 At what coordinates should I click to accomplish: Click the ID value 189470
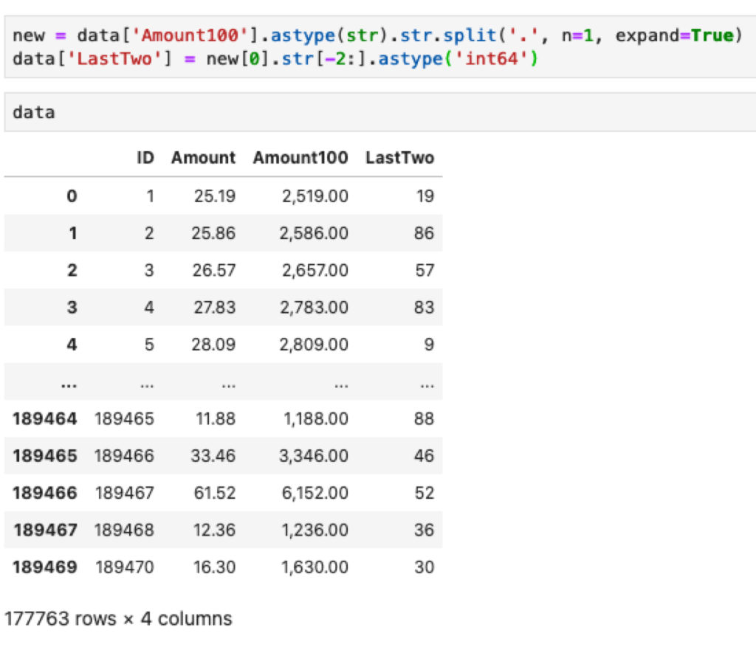click(125, 567)
